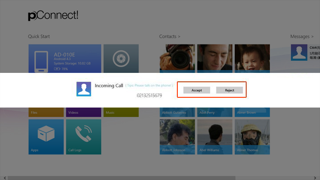The image size is (320, 180).
Task: Click the incoming call phone number
Action: click(x=149, y=96)
